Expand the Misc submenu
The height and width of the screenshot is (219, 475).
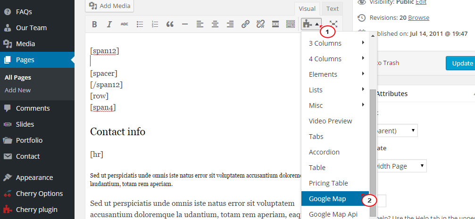click(335, 105)
